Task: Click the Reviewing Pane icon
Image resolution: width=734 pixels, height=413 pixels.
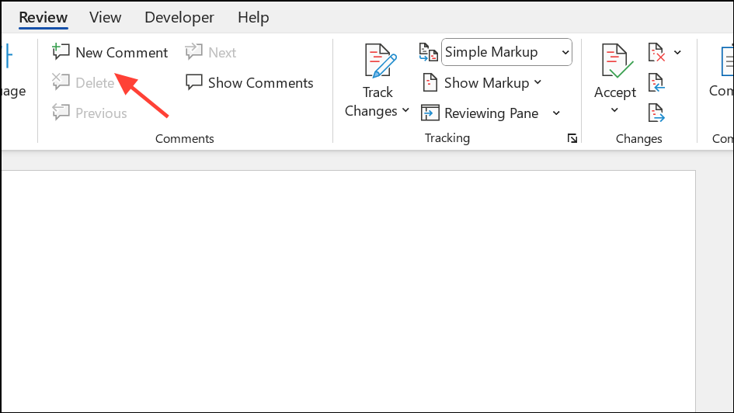Action: coord(430,113)
